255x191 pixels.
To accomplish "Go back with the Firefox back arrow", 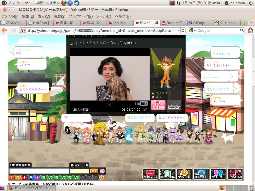I will click(5, 30).
